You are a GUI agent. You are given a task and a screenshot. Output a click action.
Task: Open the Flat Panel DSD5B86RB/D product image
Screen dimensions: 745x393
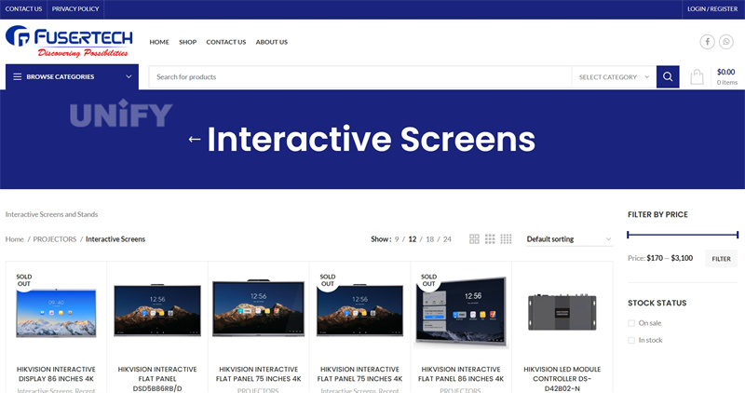(157, 310)
